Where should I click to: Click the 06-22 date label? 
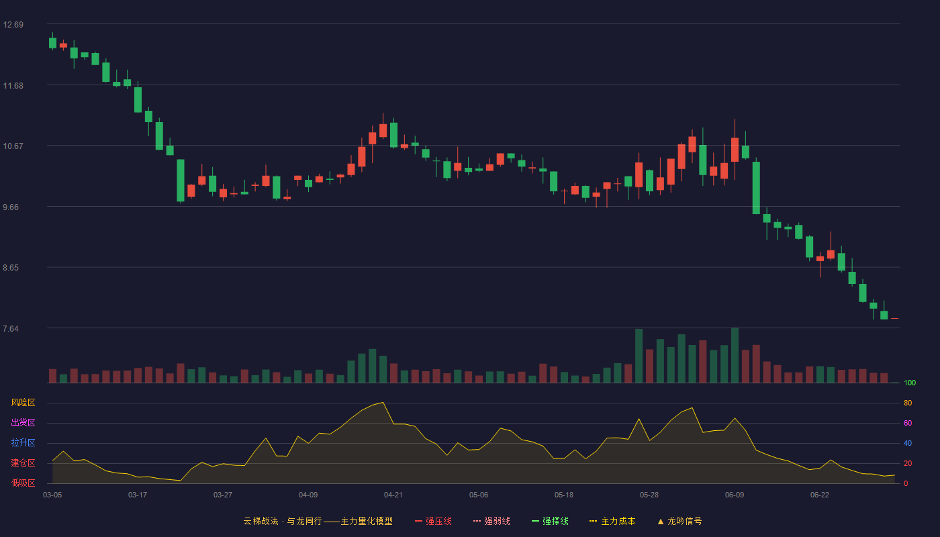820,495
